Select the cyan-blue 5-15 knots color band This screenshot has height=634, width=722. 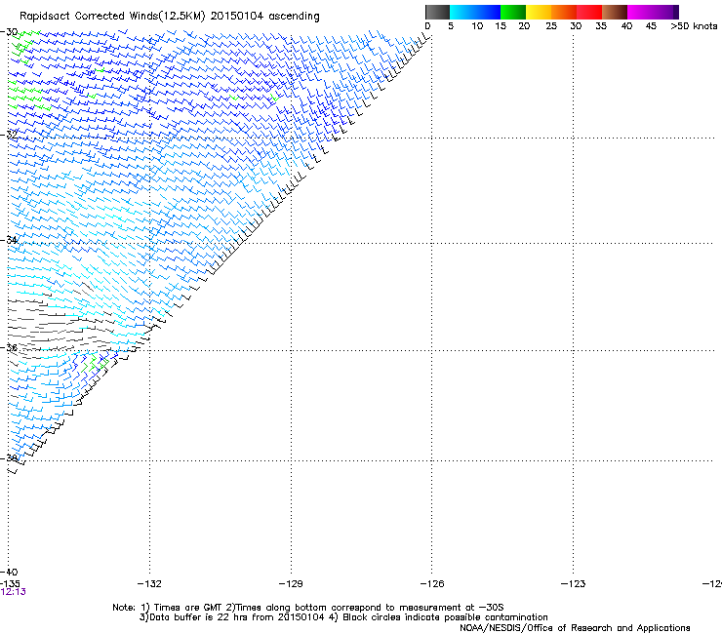click(x=475, y=12)
